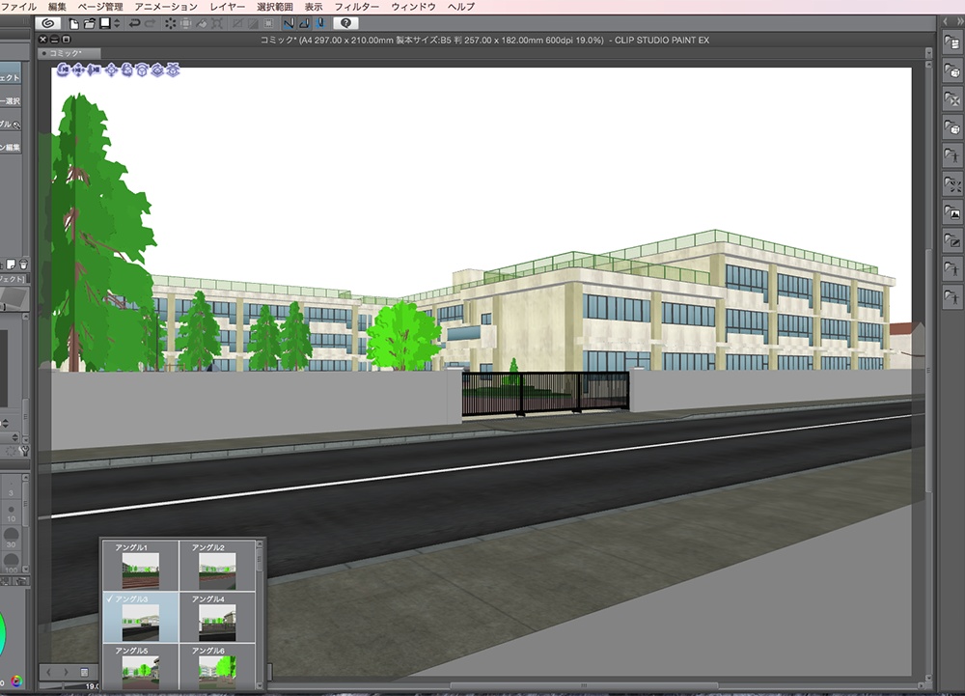This screenshot has height=696, width=965.
Task: Toggle Snap to Ruler
Action: [288, 23]
